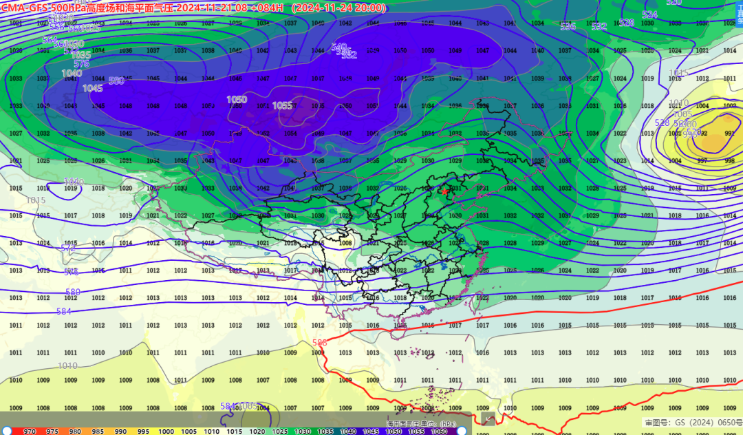Click the white 1055 high-pressure center label

point(283,105)
